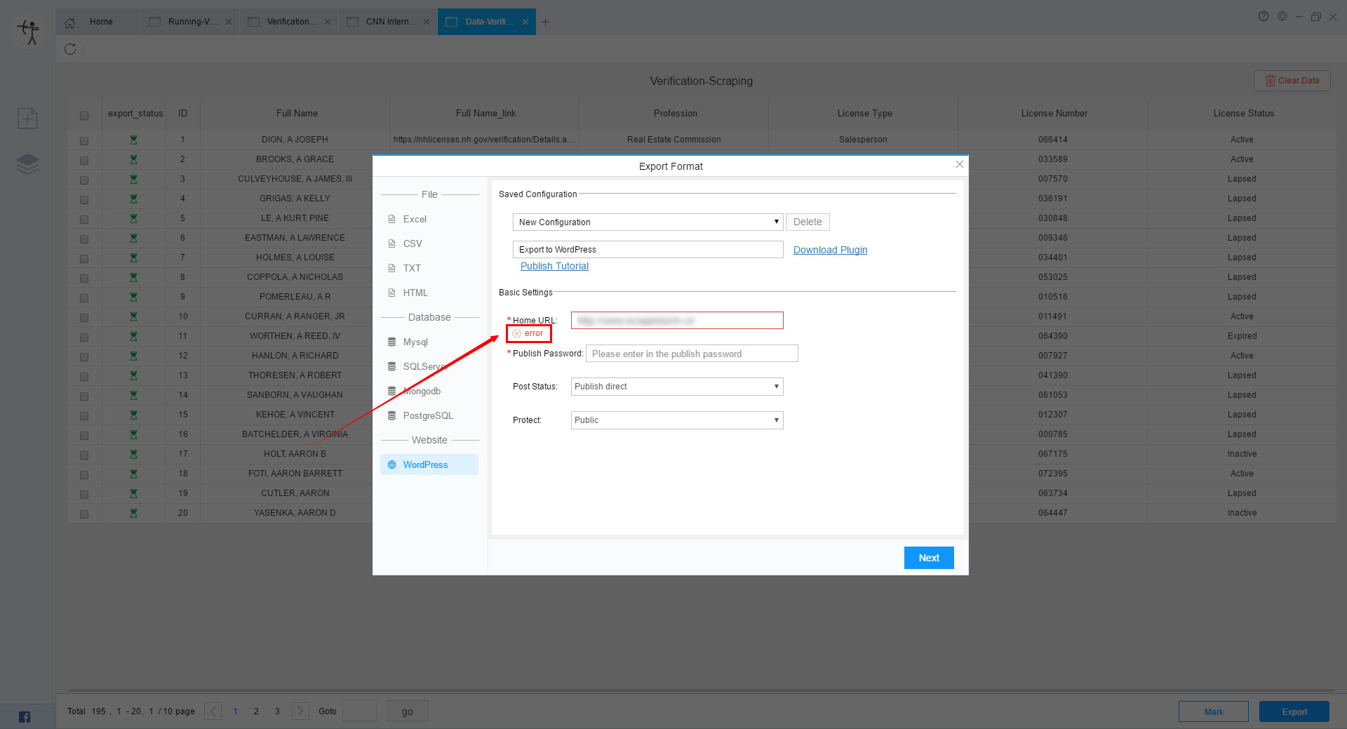1347x729 pixels.
Task: Check the row checkbox for CURRAN, A RANGER, JR
Action: click(x=84, y=318)
